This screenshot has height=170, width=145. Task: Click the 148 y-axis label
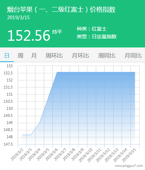point(10,137)
